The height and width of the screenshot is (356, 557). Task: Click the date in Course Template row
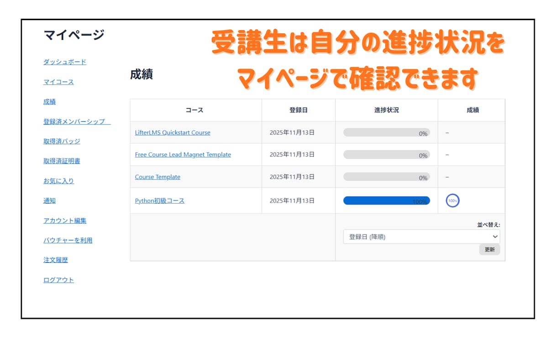[292, 177]
